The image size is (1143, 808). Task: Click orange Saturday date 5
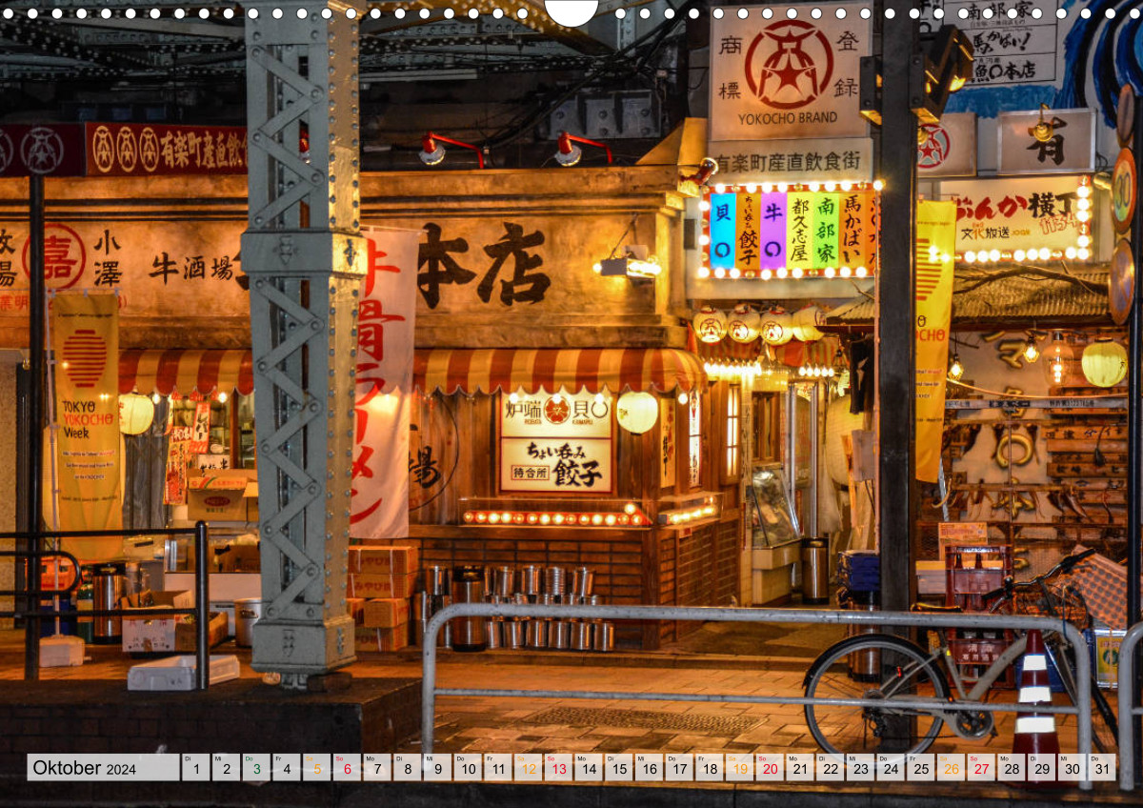click(316, 768)
